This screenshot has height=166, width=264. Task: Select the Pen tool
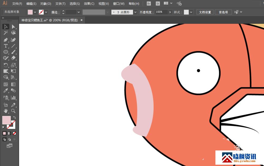tap(6, 40)
